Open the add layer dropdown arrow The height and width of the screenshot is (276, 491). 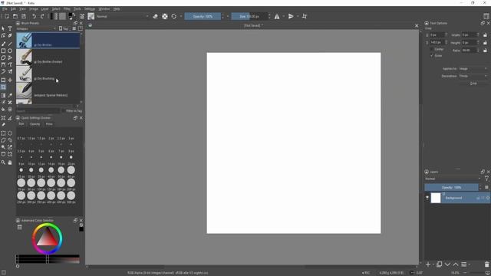pos(433,264)
